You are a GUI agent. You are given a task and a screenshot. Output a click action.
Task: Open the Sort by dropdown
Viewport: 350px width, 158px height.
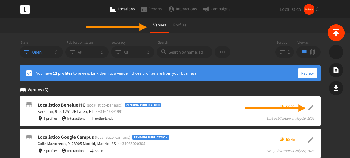(285, 52)
